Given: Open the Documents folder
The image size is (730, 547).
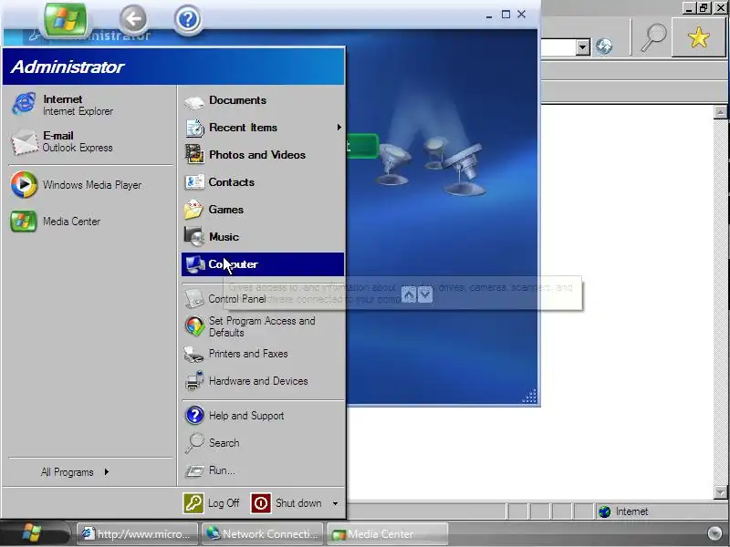Looking at the screenshot, I should pyautogui.click(x=263, y=100).
